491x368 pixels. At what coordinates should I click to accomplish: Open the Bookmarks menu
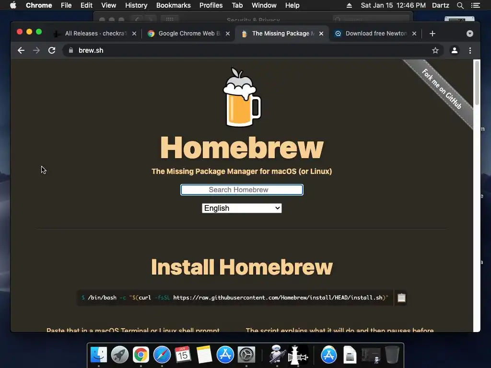(174, 5)
